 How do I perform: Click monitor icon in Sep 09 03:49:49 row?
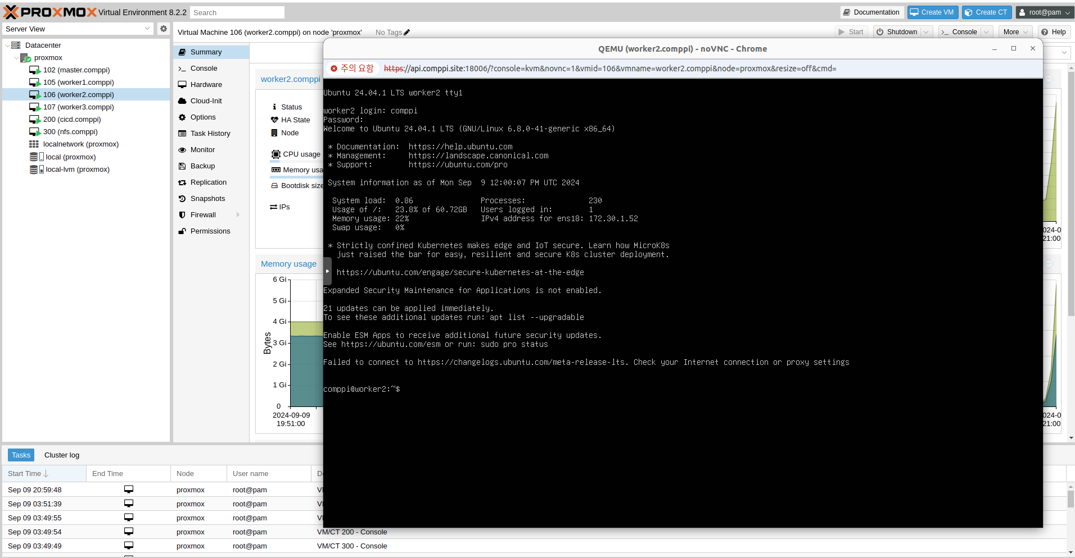click(x=129, y=546)
